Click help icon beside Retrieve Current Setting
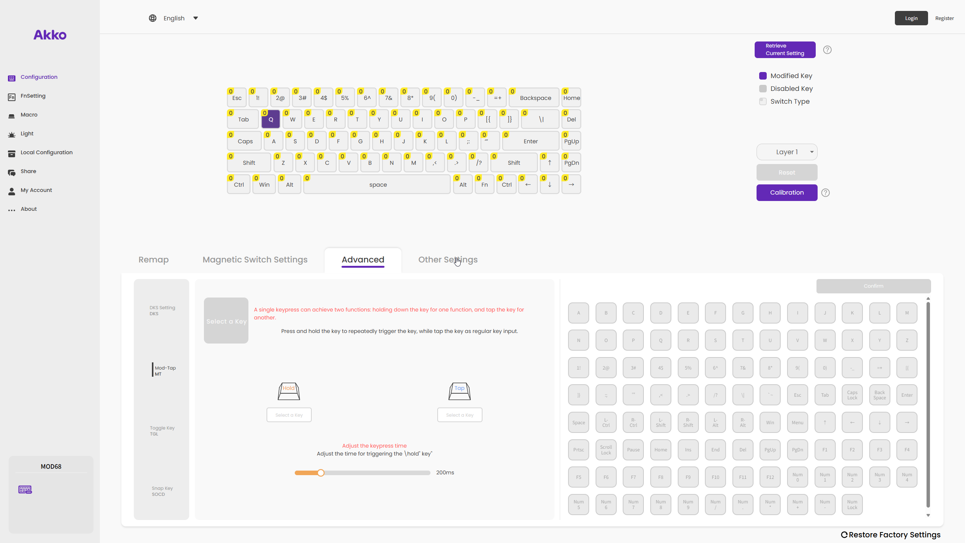965x543 pixels. pos(827,50)
